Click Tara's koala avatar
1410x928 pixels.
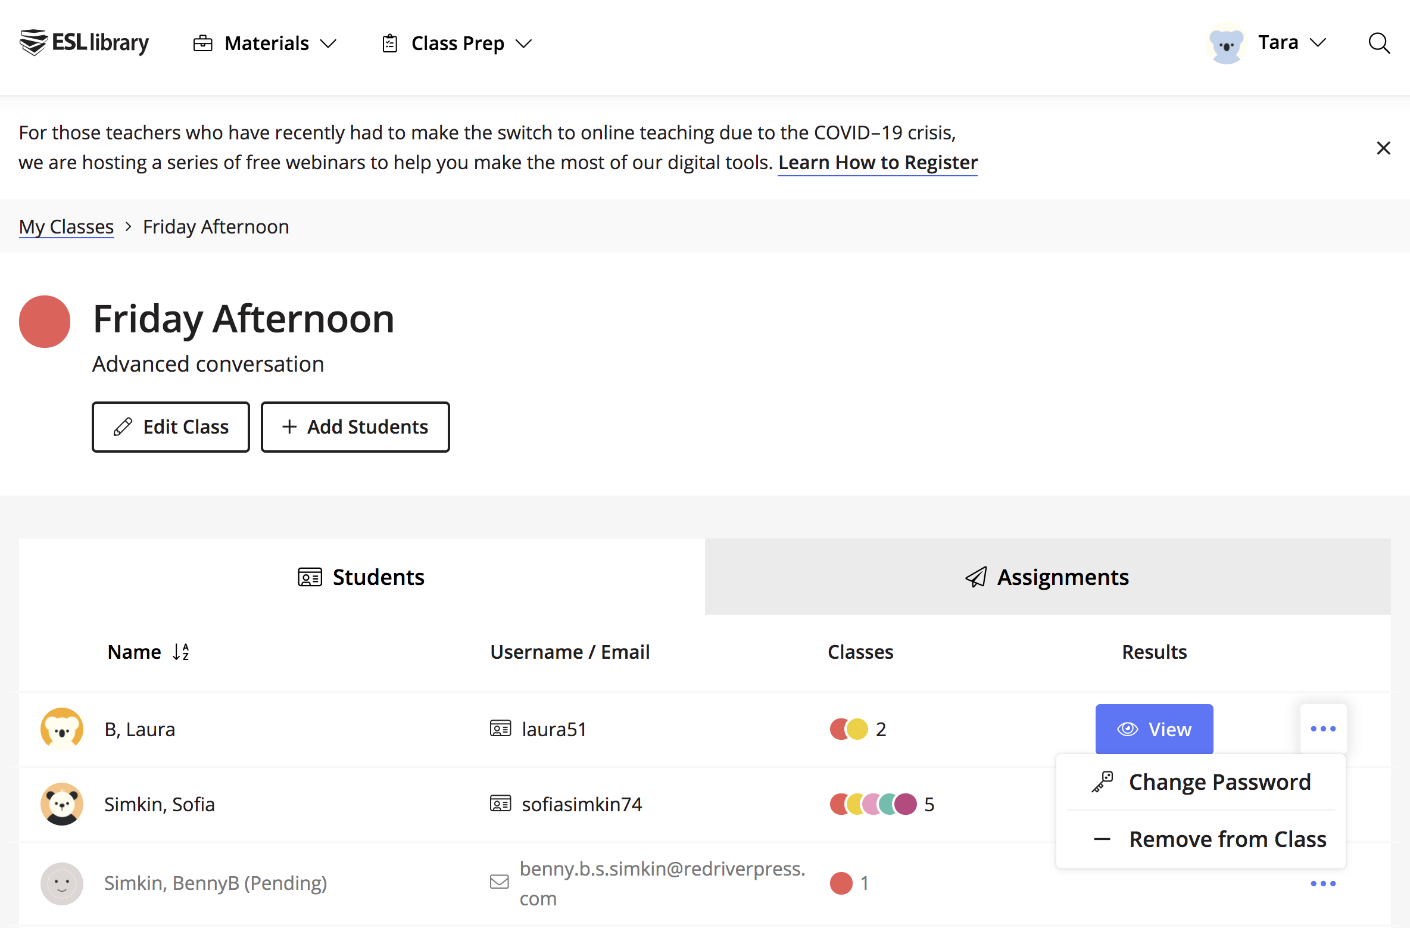[1226, 43]
